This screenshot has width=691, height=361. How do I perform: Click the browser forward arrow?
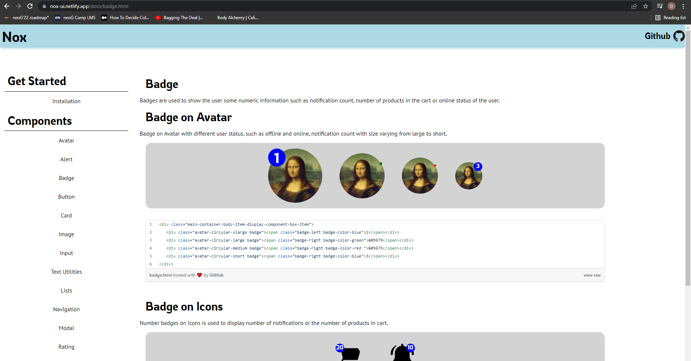18,6
